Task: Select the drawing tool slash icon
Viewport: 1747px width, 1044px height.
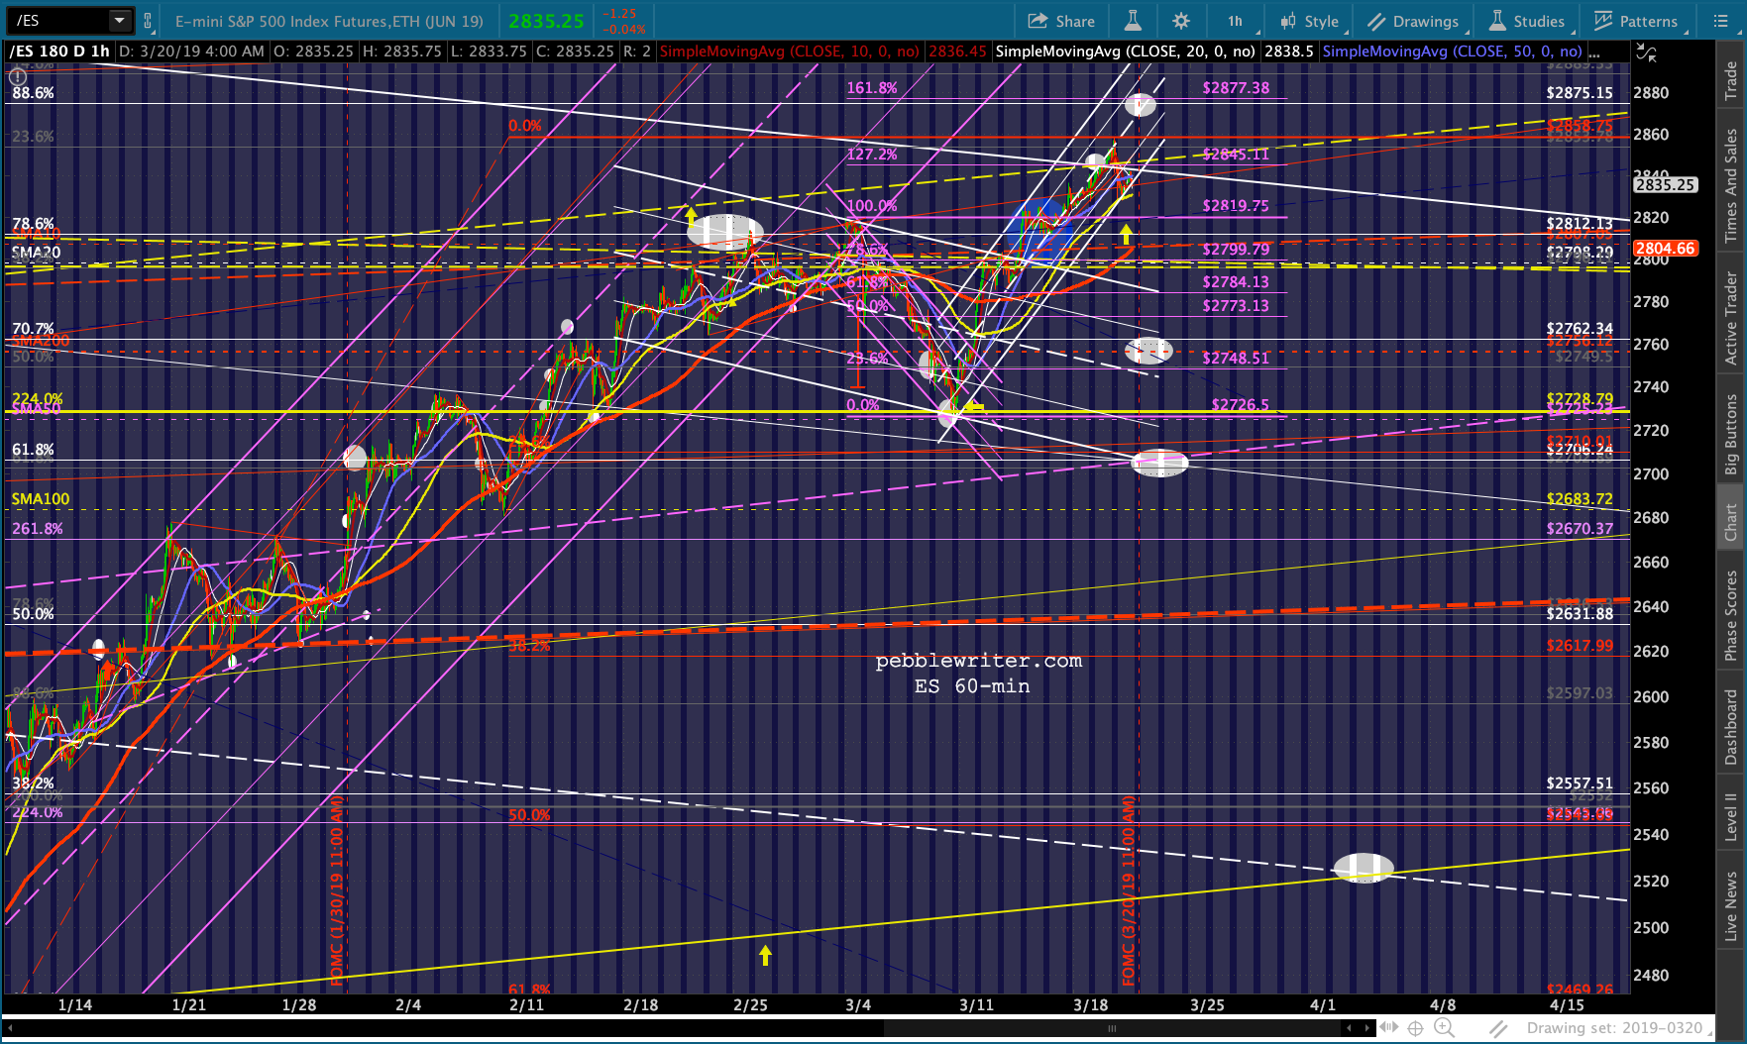Action: 1498,1028
